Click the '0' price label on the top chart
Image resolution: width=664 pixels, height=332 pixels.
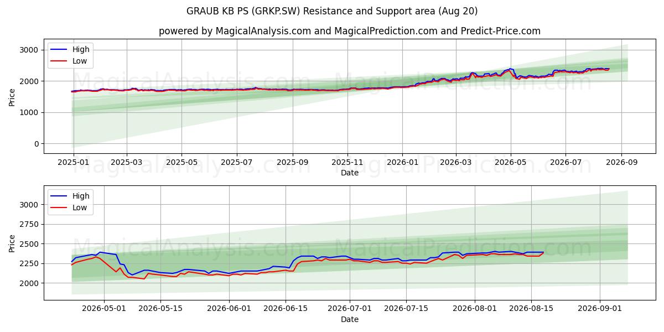38,144
